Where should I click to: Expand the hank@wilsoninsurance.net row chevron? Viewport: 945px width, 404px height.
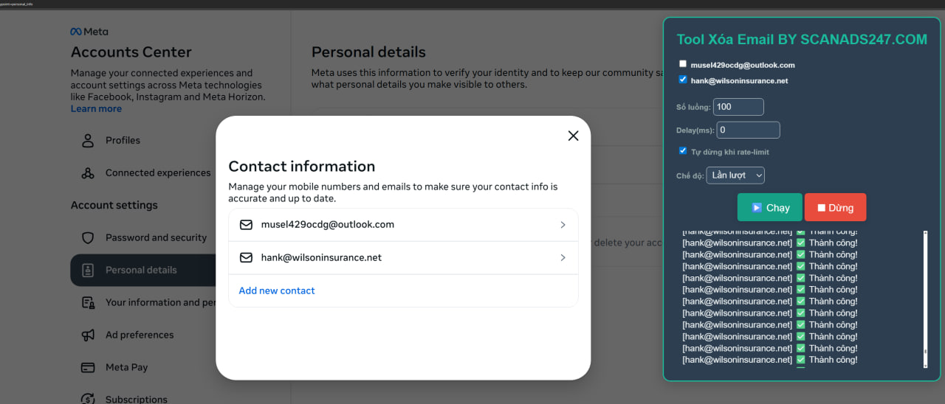(x=563, y=258)
